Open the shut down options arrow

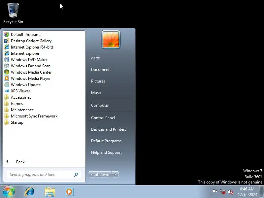(x=115, y=175)
